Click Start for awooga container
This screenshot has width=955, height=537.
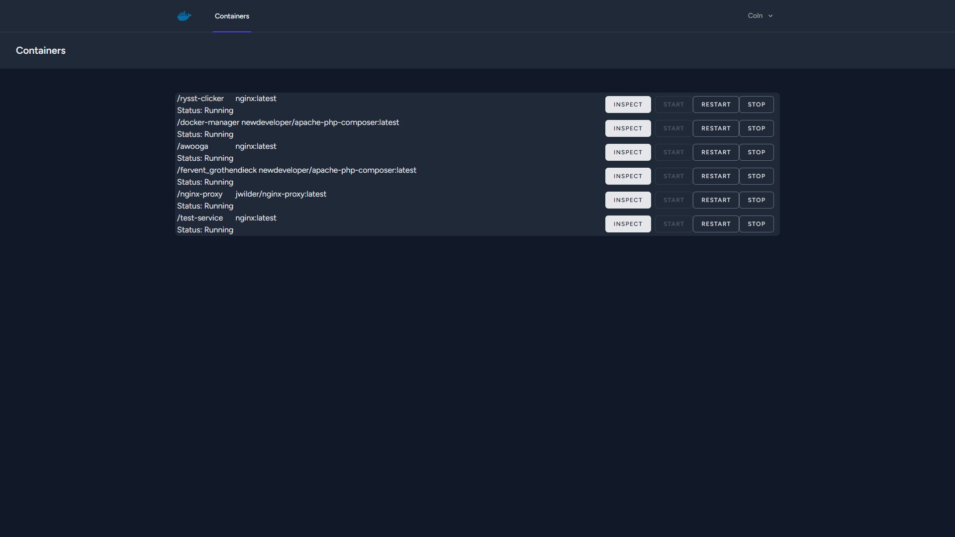(x=673, y=152)
